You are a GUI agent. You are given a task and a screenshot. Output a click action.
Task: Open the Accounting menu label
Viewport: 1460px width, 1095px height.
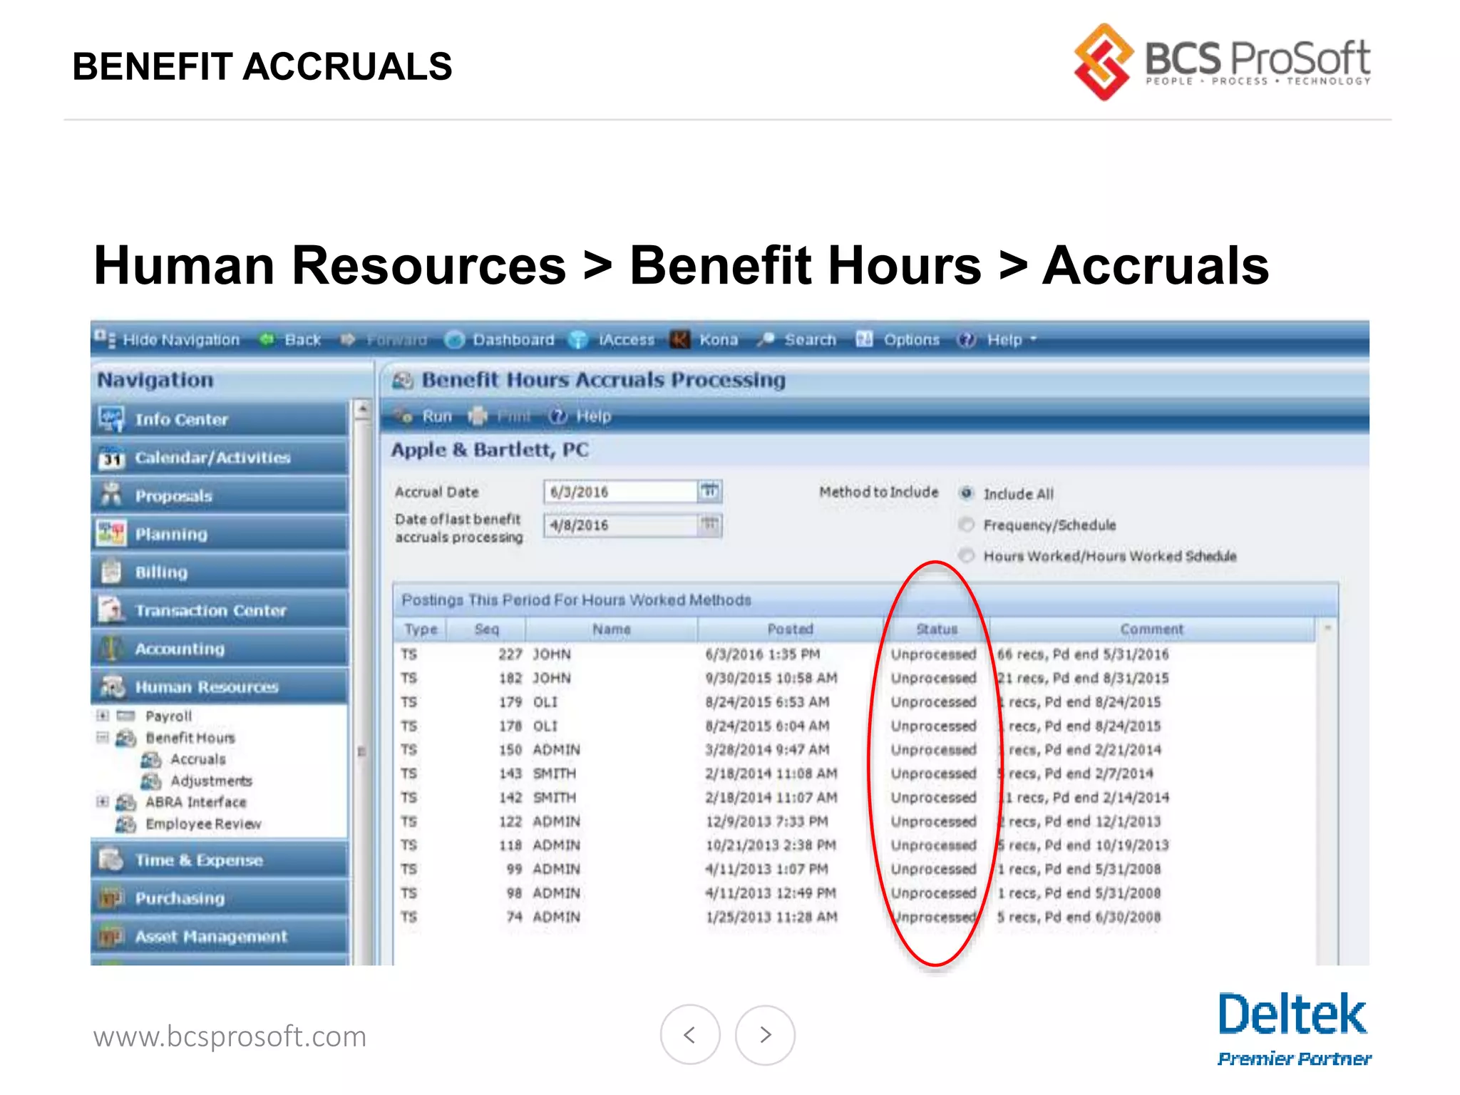pyautogui.click(x=180, y=649)
